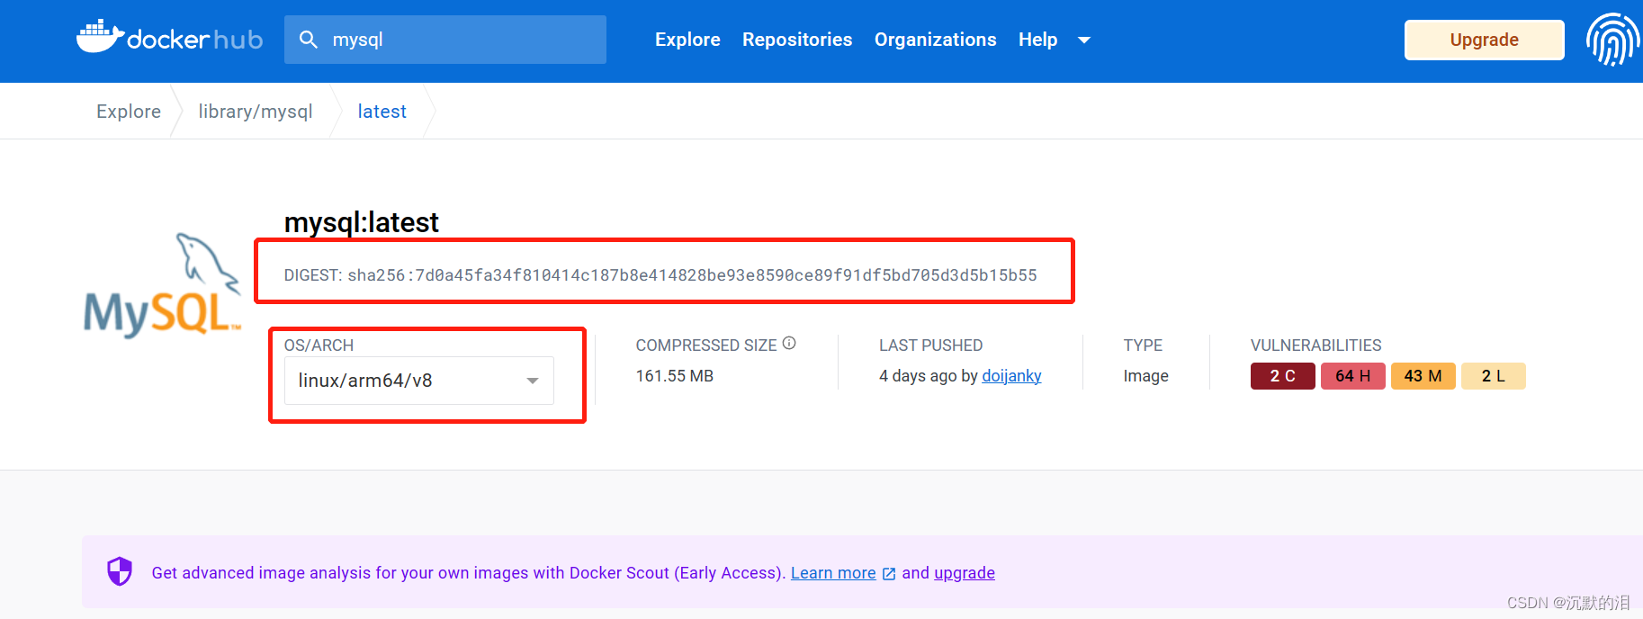Click the 161.55 MB size value
Image resolution: width=1643 pixels, height=619 pixels.
tap(675, 376)
